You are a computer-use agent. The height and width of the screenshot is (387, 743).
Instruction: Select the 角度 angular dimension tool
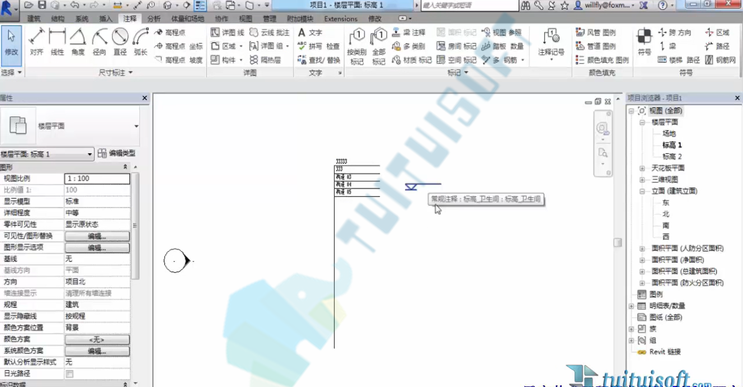point(78,42)
